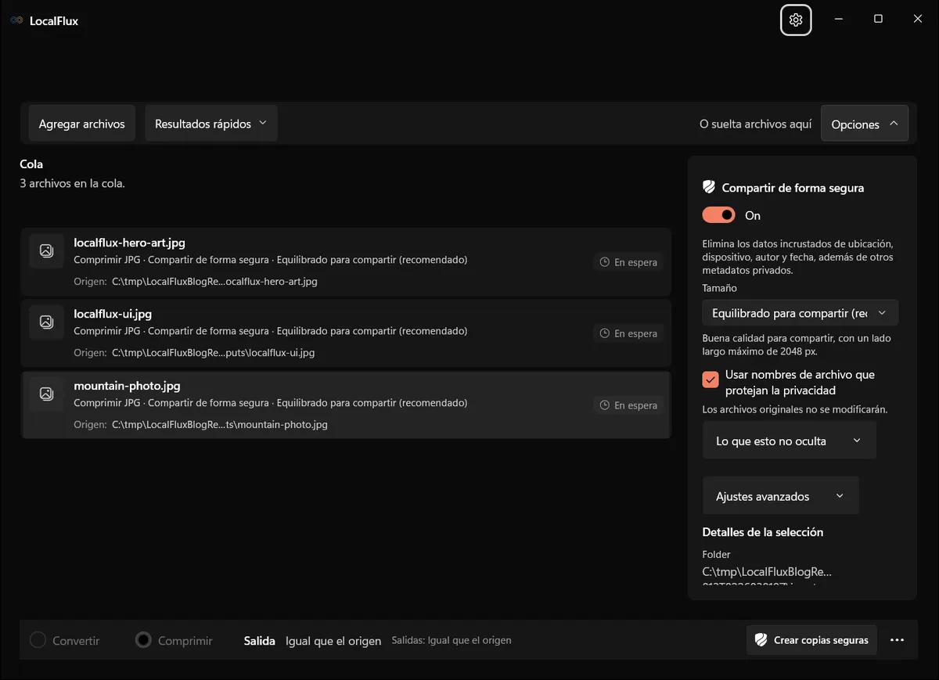Click the '3 archivos en la cola.' text
The image size is (939, 680).
(72, 183)
